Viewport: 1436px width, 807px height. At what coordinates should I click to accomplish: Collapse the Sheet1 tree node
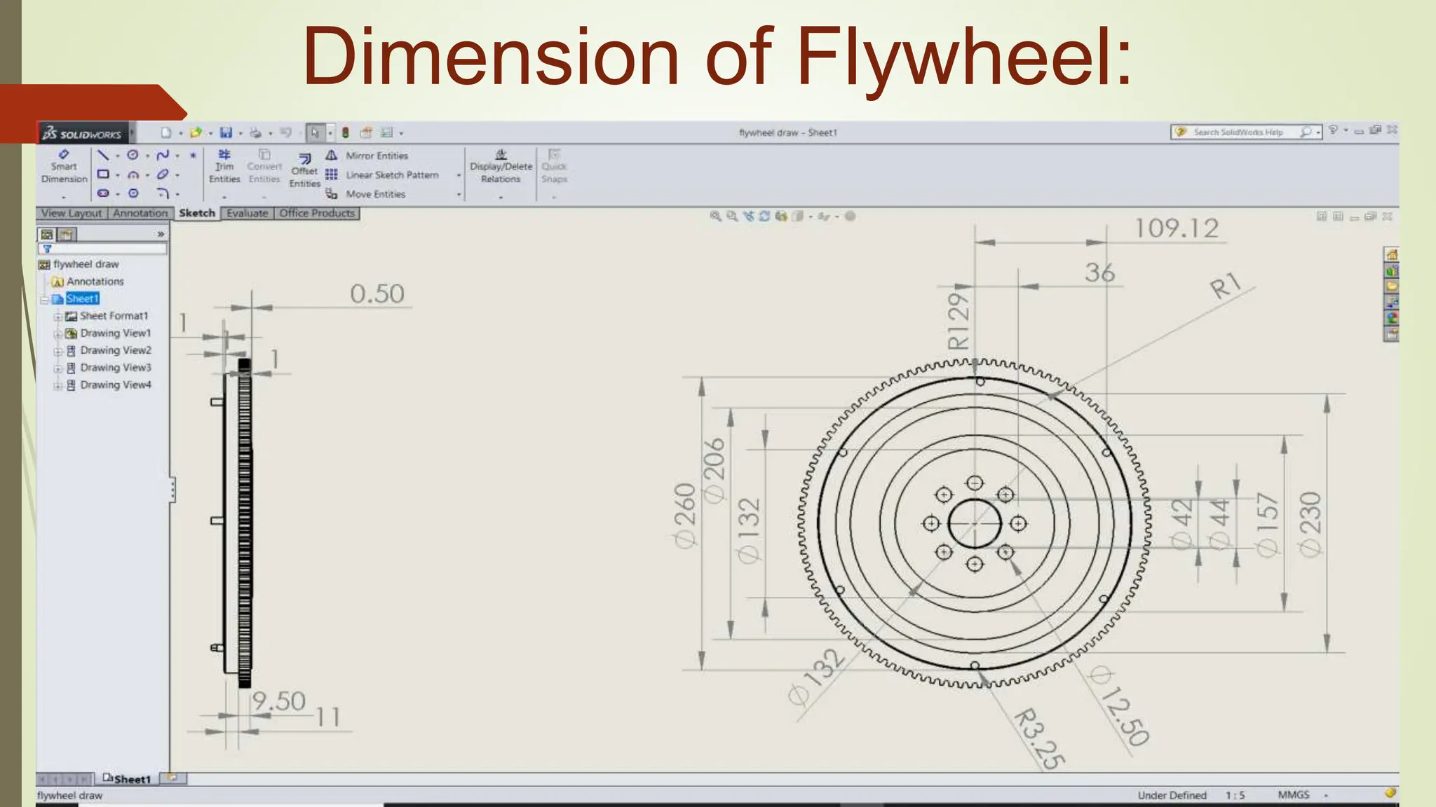pyautogui.click(x=45, y=300)
